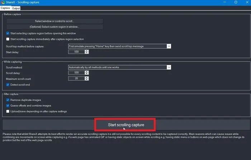Close the Scrolling capture window
The image size is (251, 160).
(247, 2)
